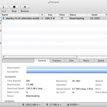Sort torrents by Name column
107x107 pixels.
(x=21, y=15)
